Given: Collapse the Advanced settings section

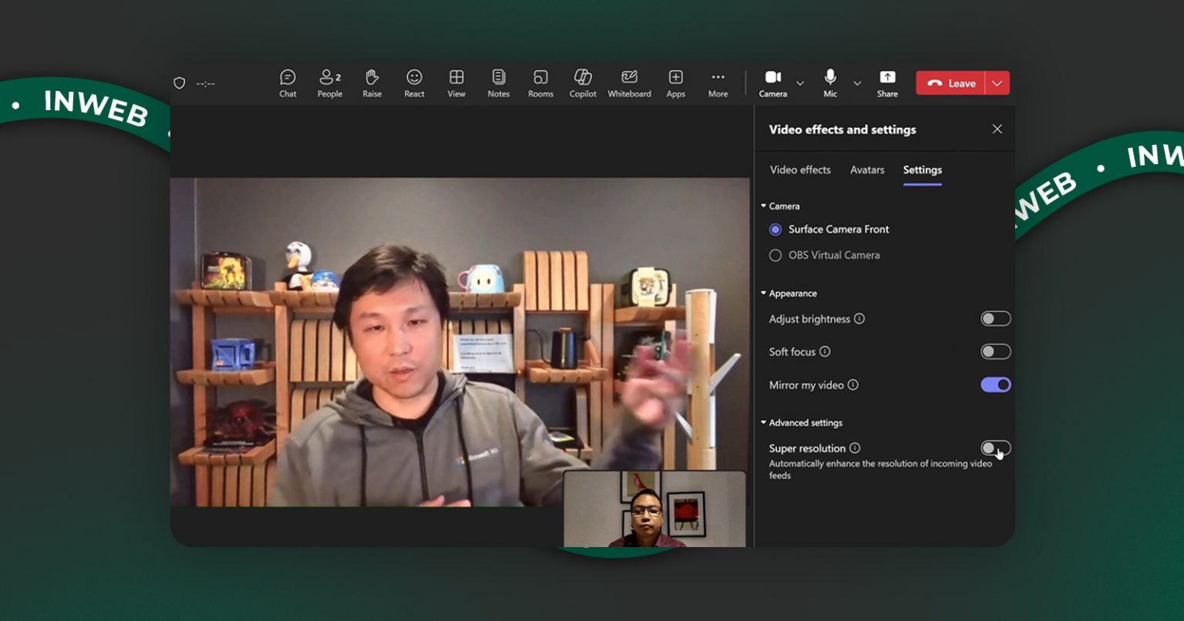Looking at the screenshot, I should point(802,423).
